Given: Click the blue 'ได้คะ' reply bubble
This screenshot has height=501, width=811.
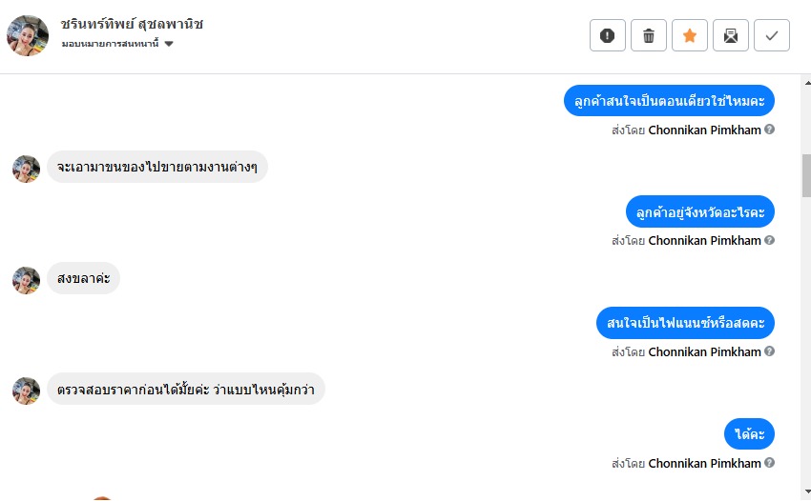Looking at the screenshot, I should pos(749,434).
